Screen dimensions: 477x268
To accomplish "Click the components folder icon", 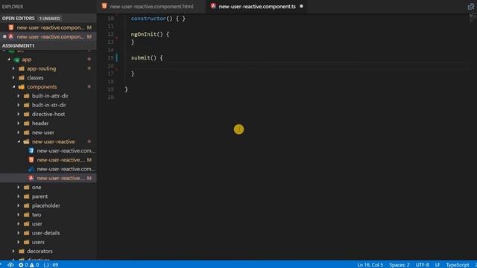I will pos(22,87).
